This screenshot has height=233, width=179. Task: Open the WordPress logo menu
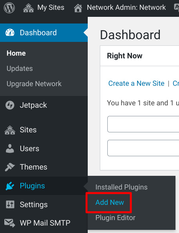(9, 8)
